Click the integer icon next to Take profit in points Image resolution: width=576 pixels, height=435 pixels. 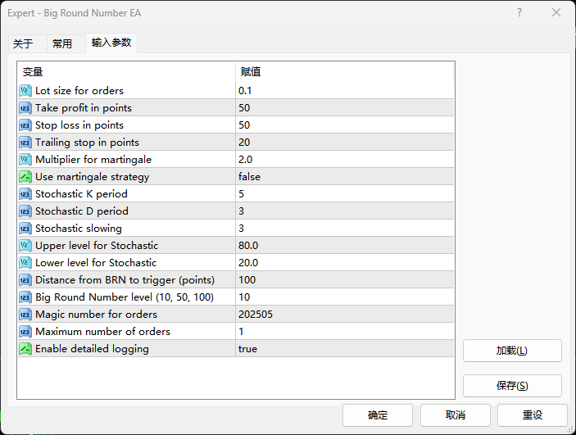[25, 108]
